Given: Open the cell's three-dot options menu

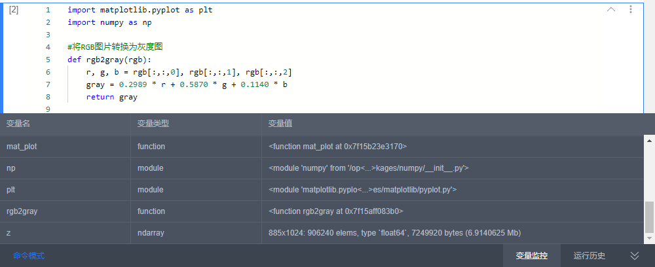Looking at the screenshot, I should [x=631, y=10].
